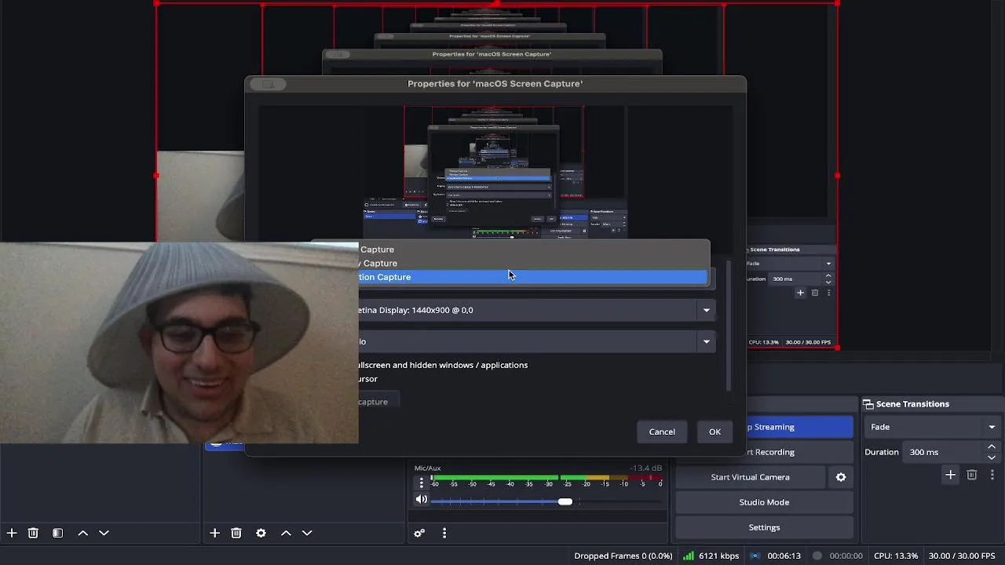Remove transition using the trash icon
This screenshot has height=565, width=1005.
pos(971,475)
